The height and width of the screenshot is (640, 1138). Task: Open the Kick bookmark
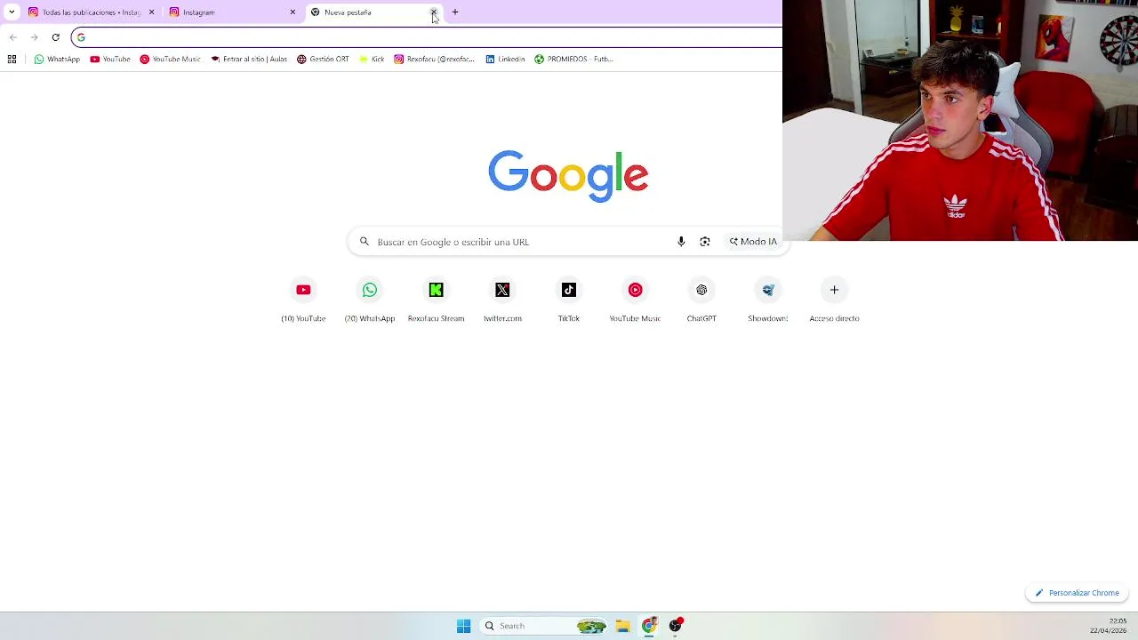(372, 60)
